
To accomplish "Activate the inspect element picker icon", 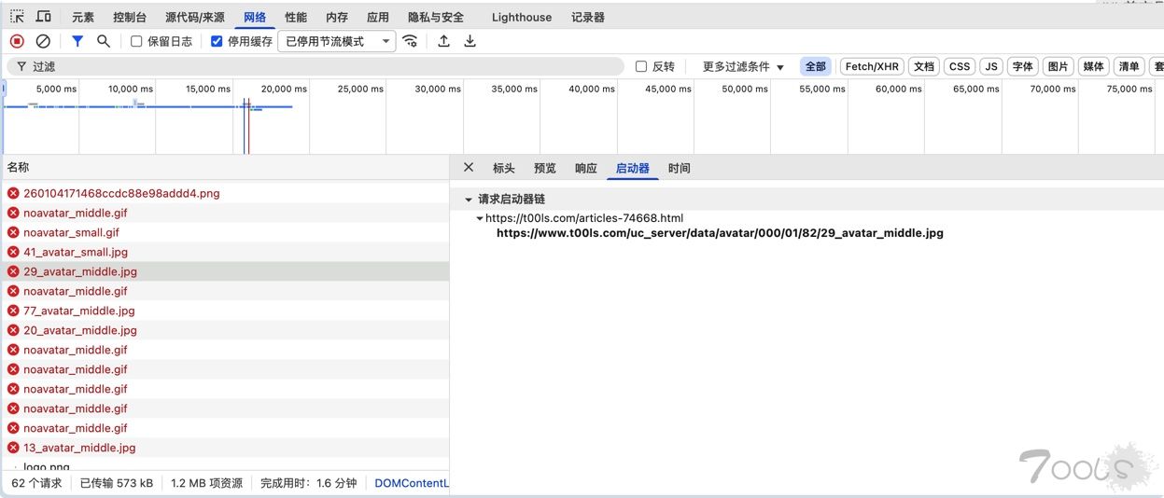I will [17, 17].
